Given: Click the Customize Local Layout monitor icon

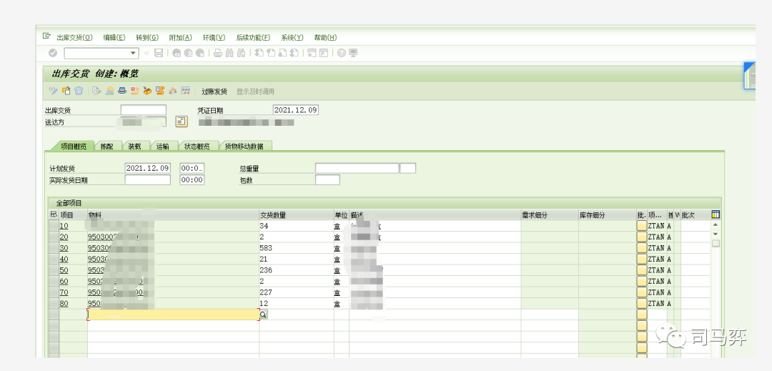Looking at the screenshot, I should (x=353, y=53).
